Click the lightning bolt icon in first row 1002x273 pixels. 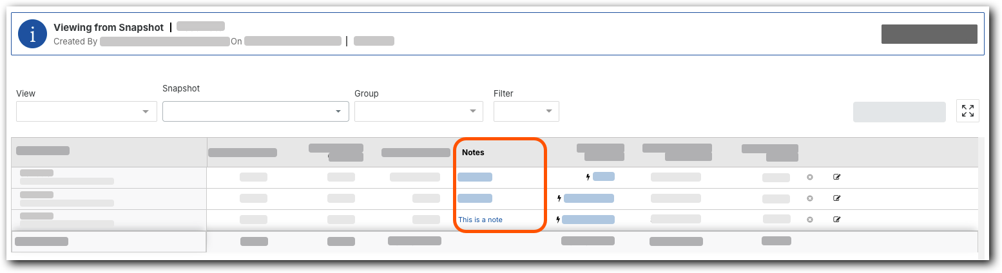point(588,177)
